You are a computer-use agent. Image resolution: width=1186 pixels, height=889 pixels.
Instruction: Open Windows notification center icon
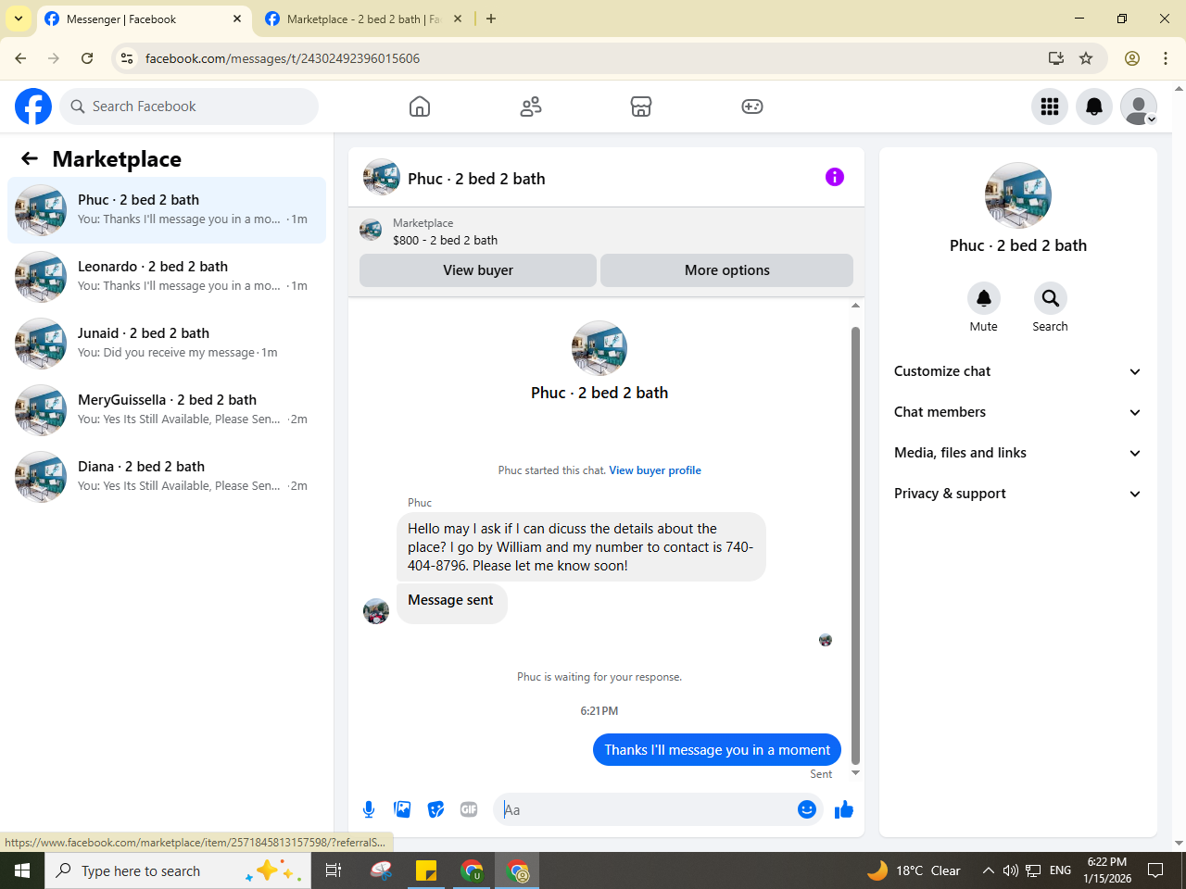pyautogui.click(x=1155, y=870)
